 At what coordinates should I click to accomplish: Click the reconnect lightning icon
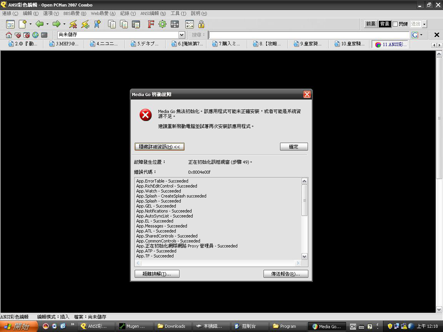click(85, 24)
